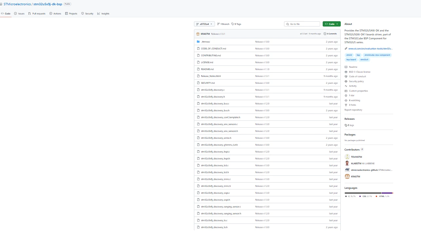Open the Security policy sidebar link
This screenshot has height=231, width=421.
tap(354, 81)
